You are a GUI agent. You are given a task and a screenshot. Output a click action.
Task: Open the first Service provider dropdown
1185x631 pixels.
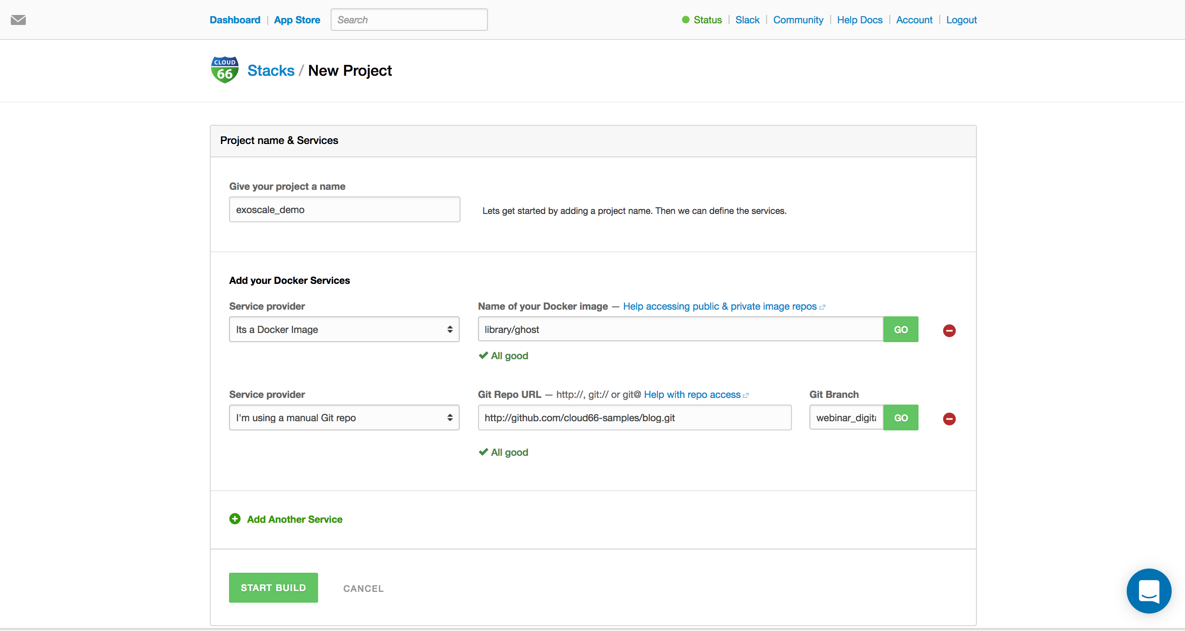click(x=344, y=329)
